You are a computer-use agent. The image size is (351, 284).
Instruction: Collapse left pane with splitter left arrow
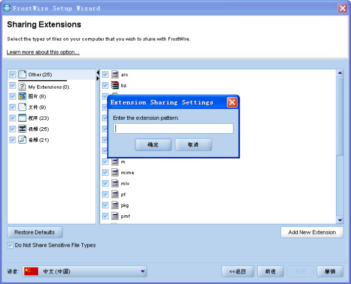[x=98, y=73]
